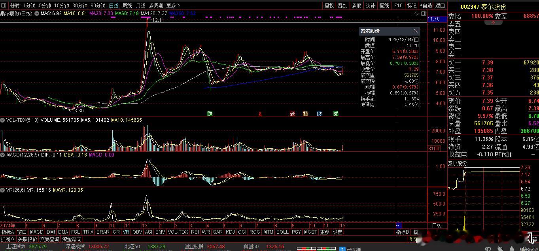Viewport: 539px width, 251px height.
Task: Click the diamond icon above the price axis
Action: 416,13
